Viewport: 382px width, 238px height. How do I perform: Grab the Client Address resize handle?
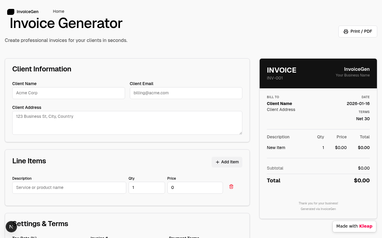click(241, 133)
